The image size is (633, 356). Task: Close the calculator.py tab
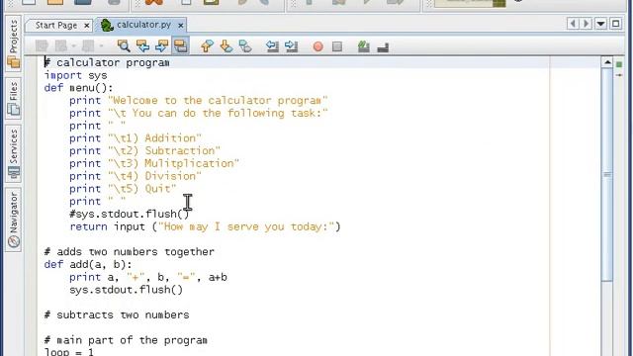pos(180,26)
